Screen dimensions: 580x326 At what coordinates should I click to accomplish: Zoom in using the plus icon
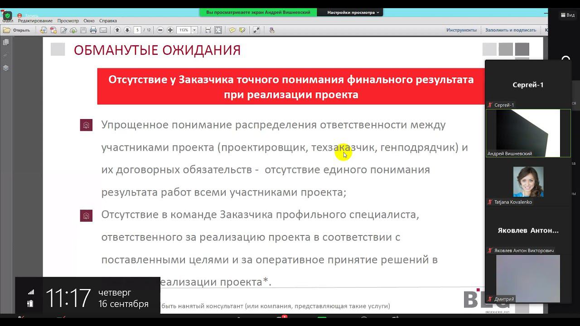(x=170, y=30)
